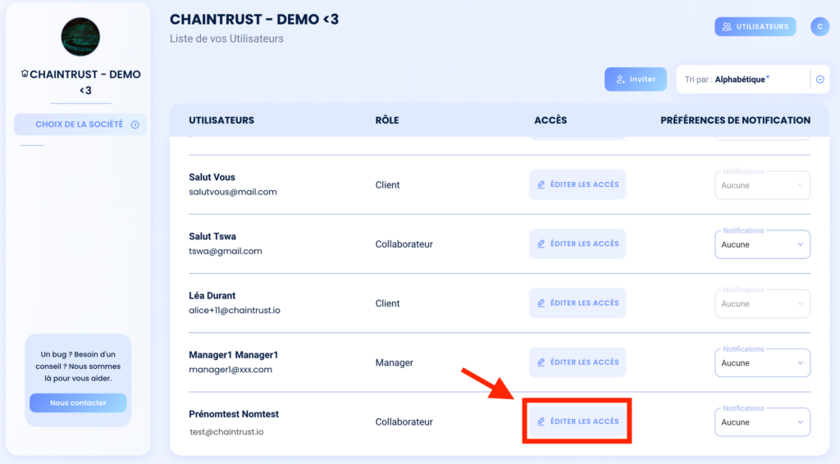Click the pencil icon in Salut Tswa row
The height and width of the screenshot is (464, 840).
(541, 244)
